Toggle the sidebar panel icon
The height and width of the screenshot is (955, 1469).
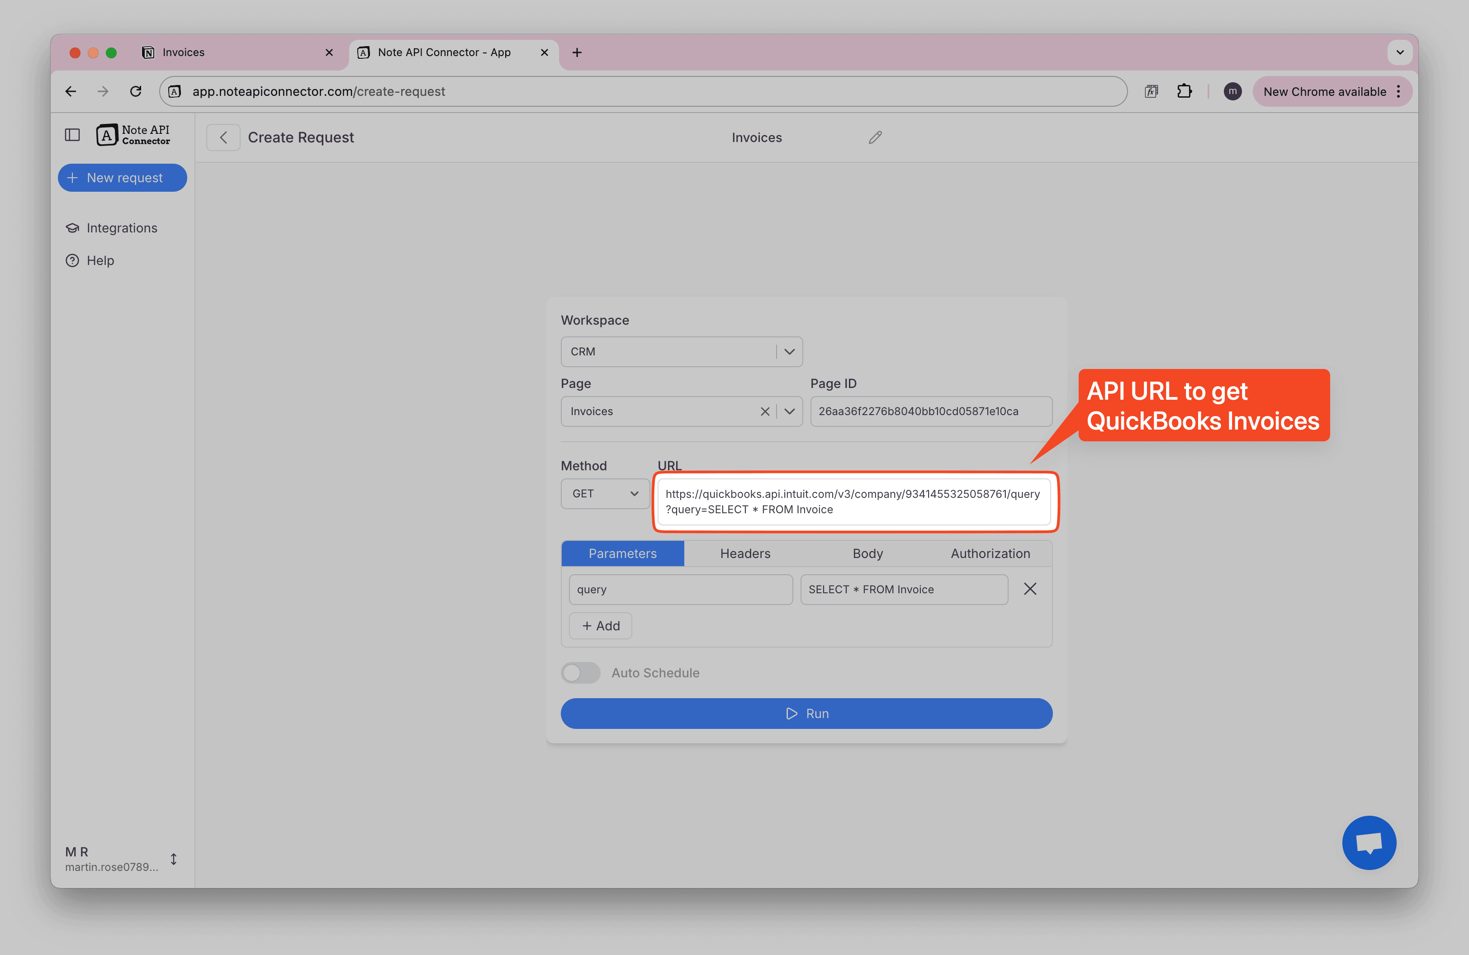tap(72, 134)
